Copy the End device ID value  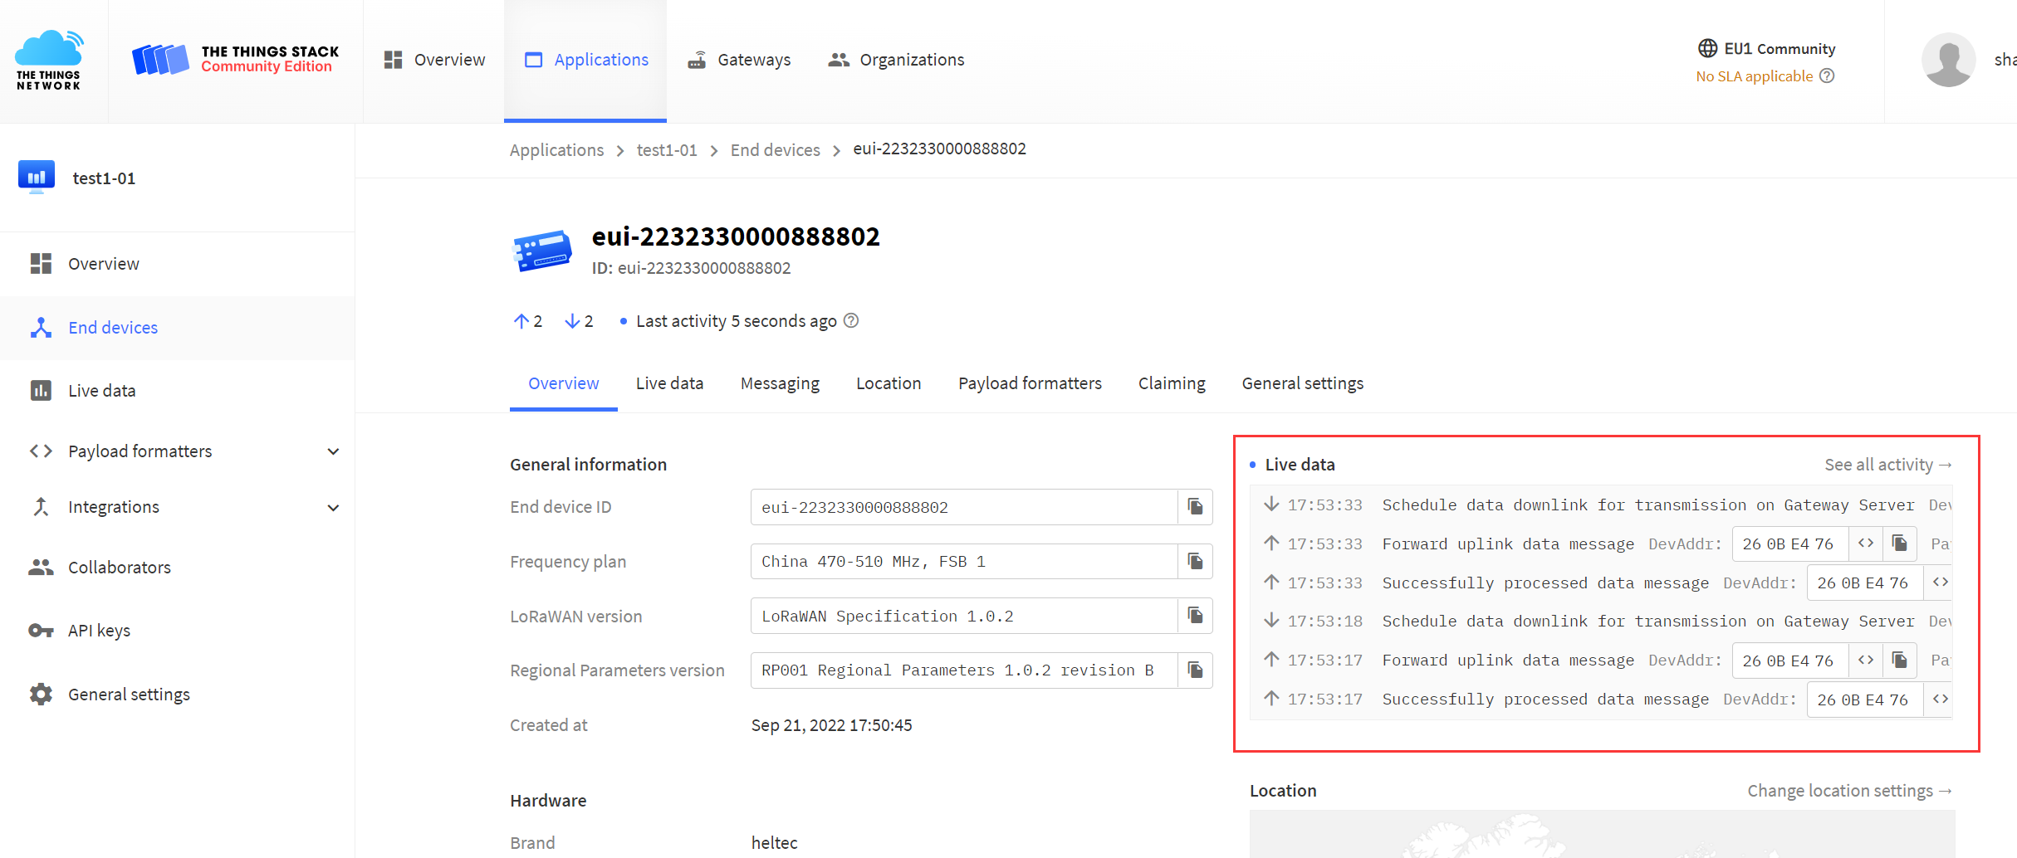tap(1195, 507)
